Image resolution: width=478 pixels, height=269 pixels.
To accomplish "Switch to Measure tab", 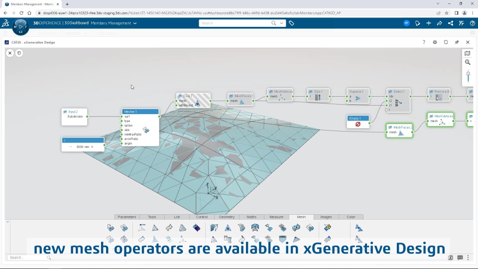I will (276, 217).
